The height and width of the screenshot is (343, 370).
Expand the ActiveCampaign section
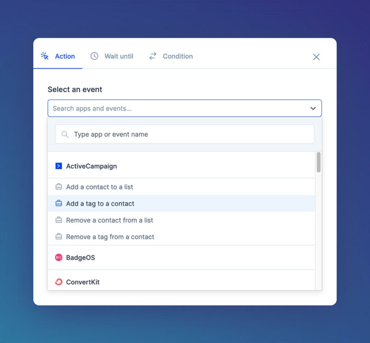[x=92, y=166]
